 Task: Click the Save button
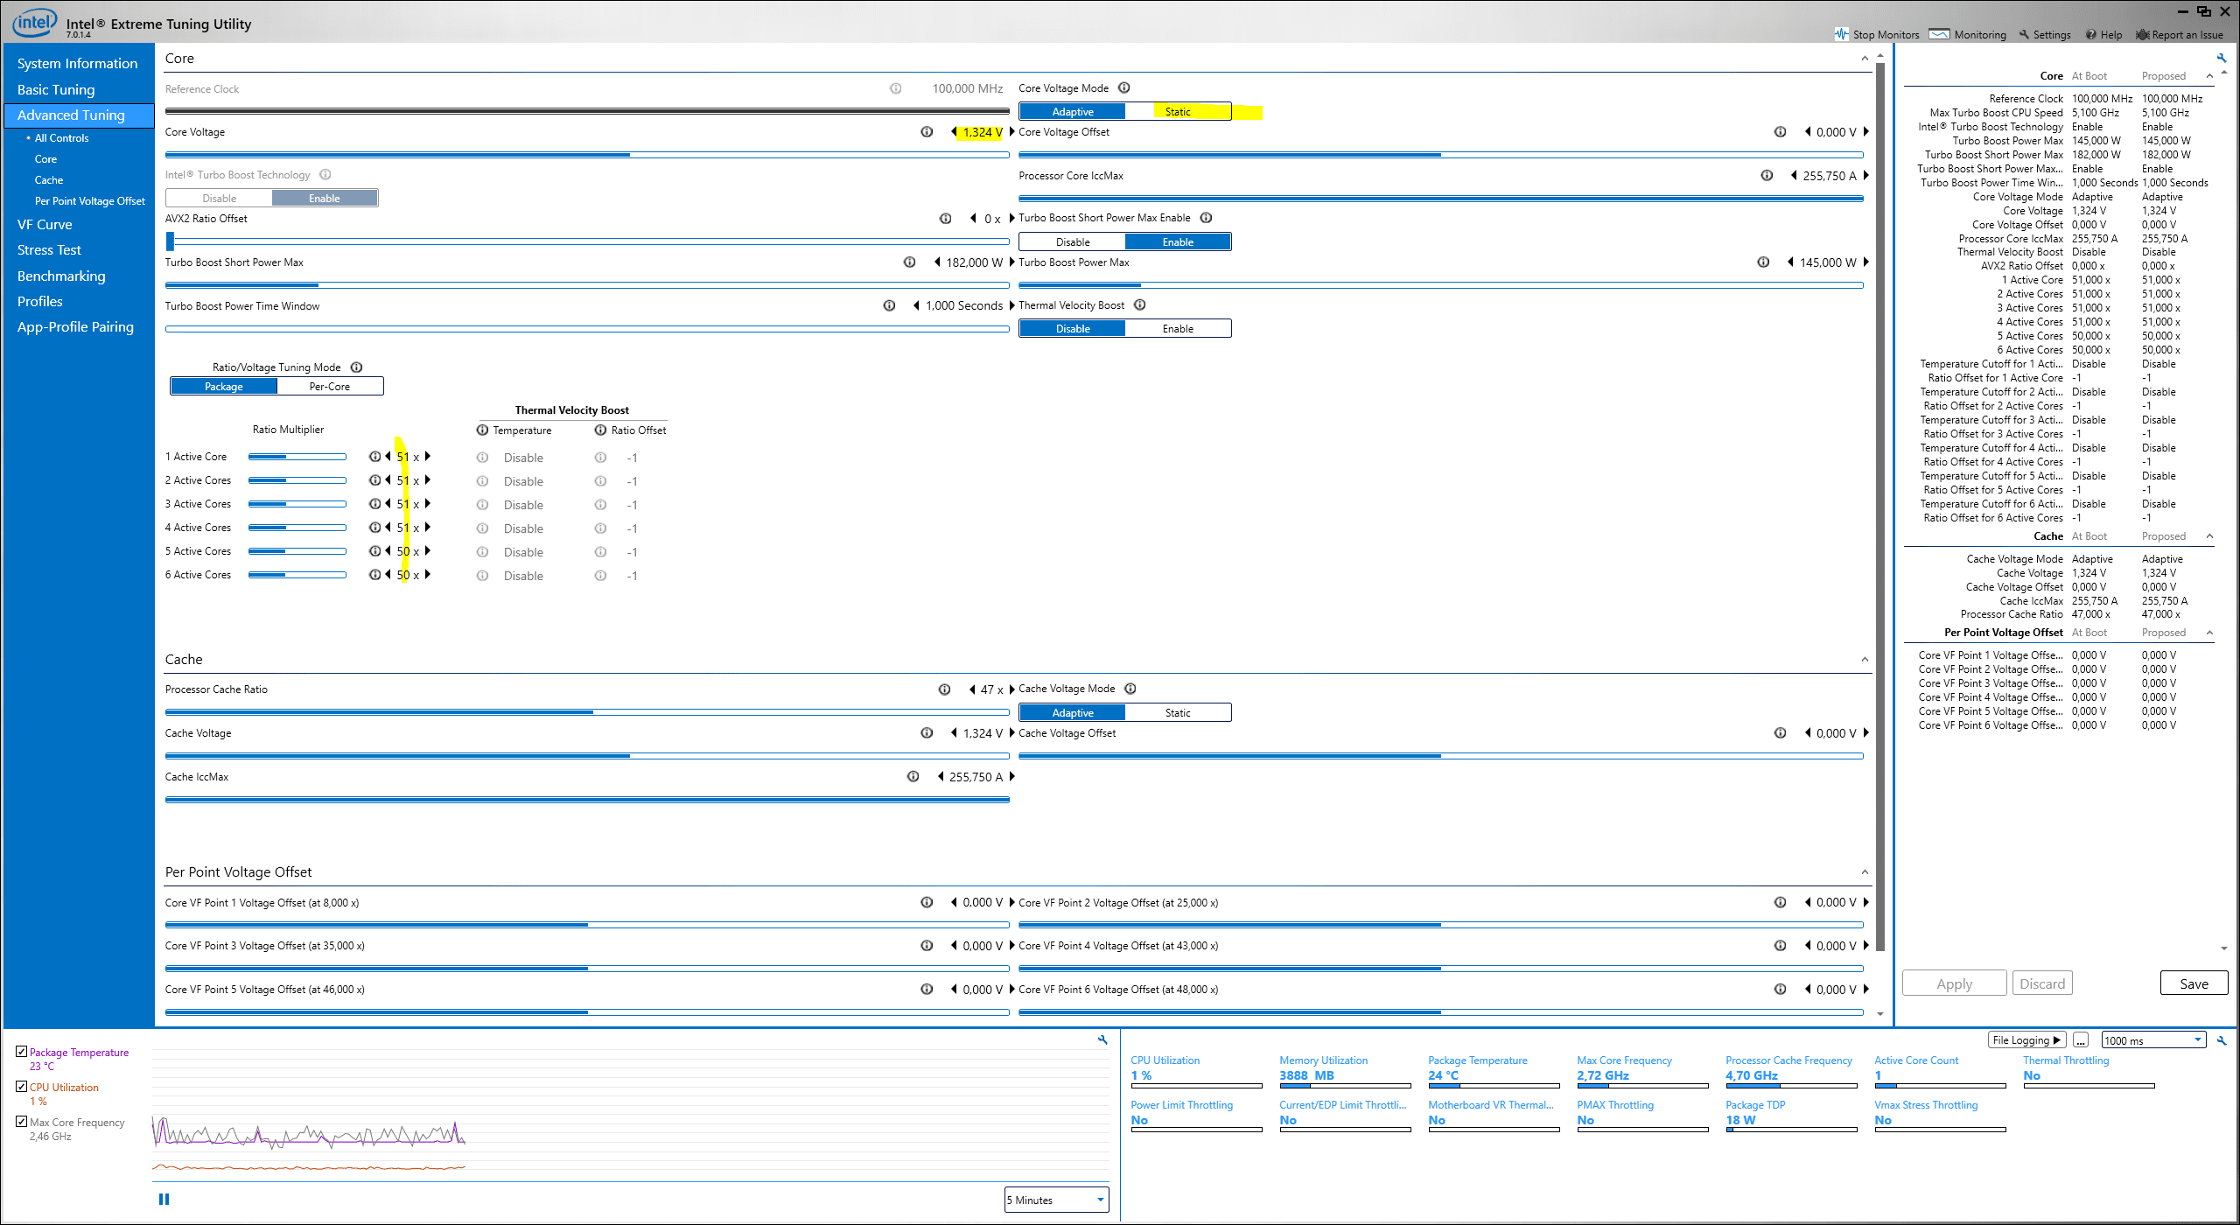point(2194,983)
